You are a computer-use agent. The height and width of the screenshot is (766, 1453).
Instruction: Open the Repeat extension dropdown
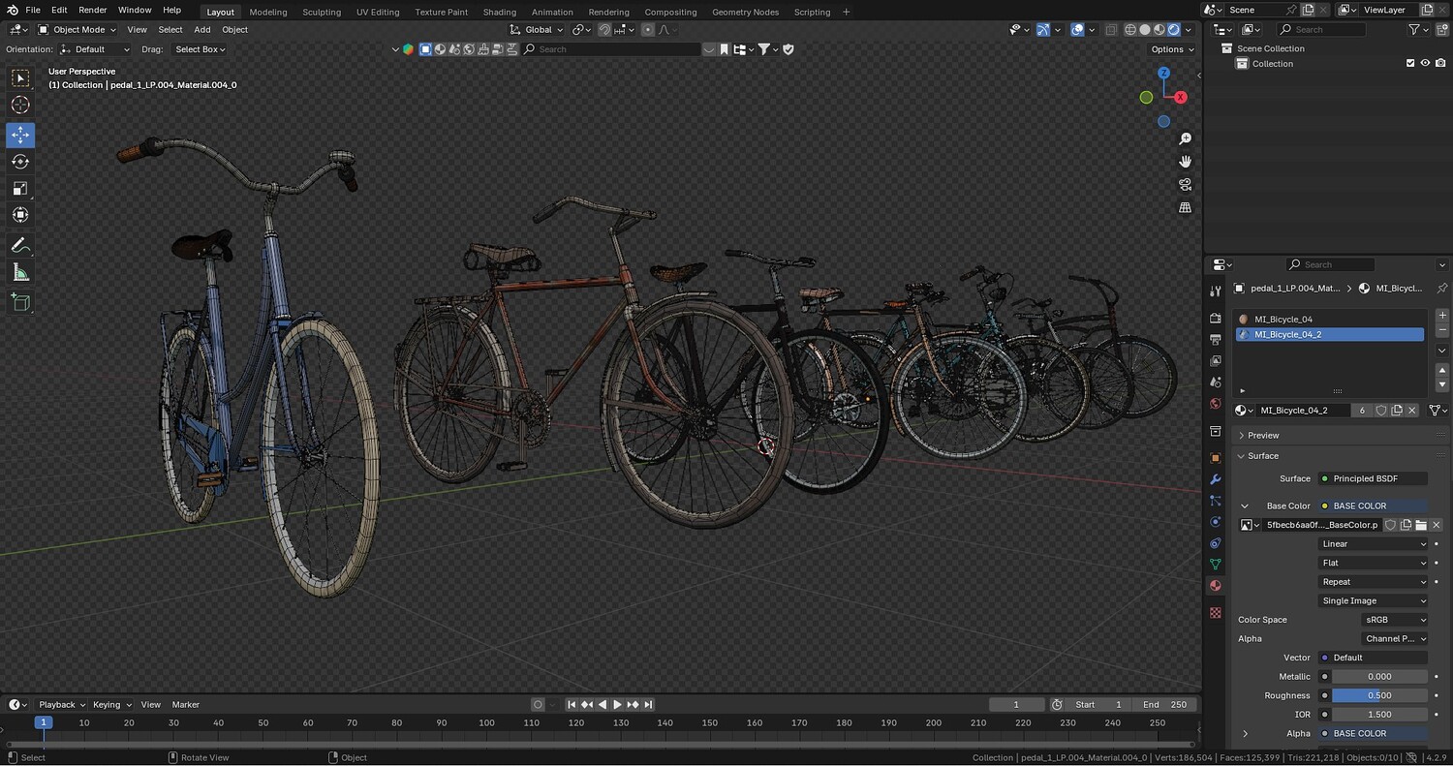(1374, 582)
